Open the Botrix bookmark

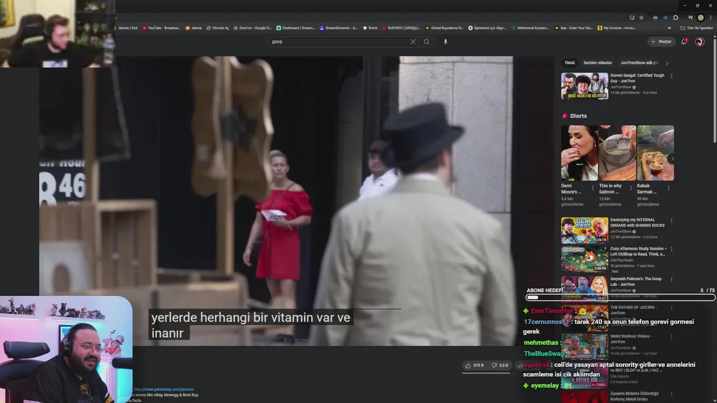[370, 27]
